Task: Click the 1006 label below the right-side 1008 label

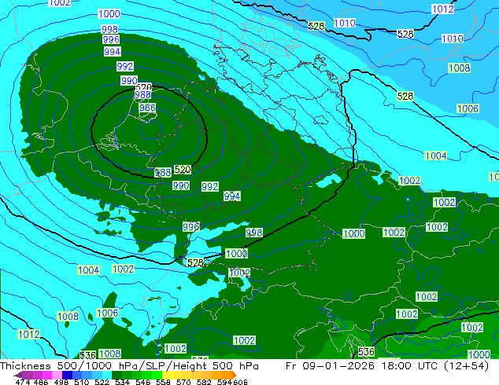Action: (468, 108)
